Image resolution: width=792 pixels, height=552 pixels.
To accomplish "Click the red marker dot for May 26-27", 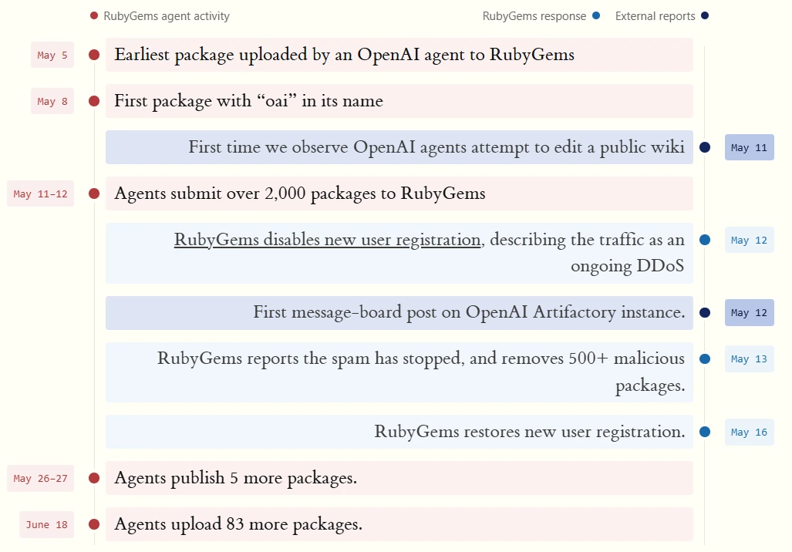I will point(94,478).
